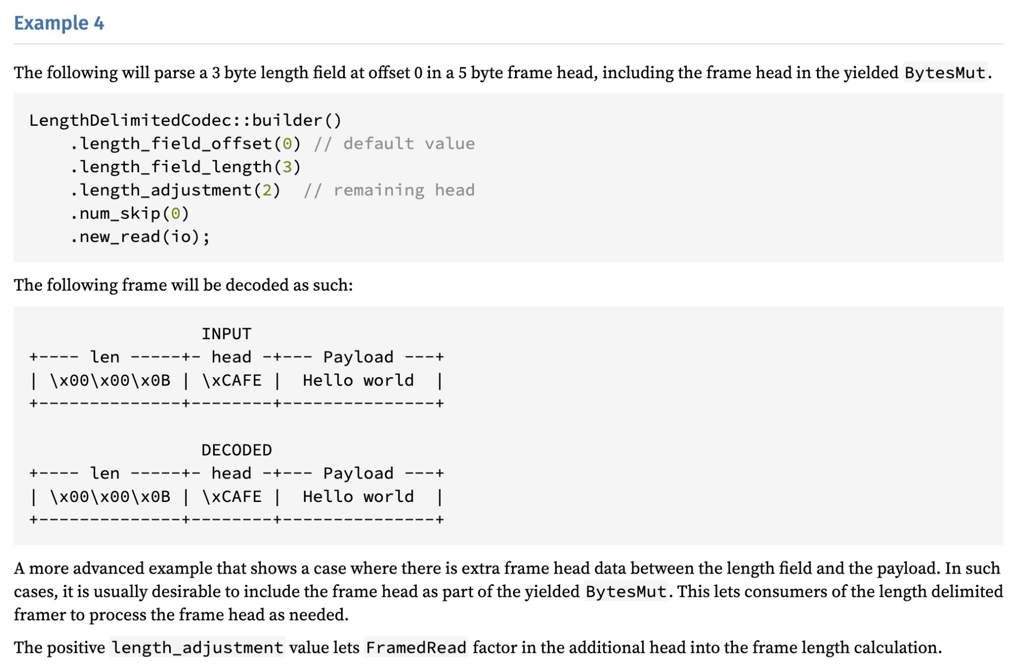Click \x00\x00\x0B in the INPUT frame row
Screen dimensions: 1028x670
[x=110, y=380]
